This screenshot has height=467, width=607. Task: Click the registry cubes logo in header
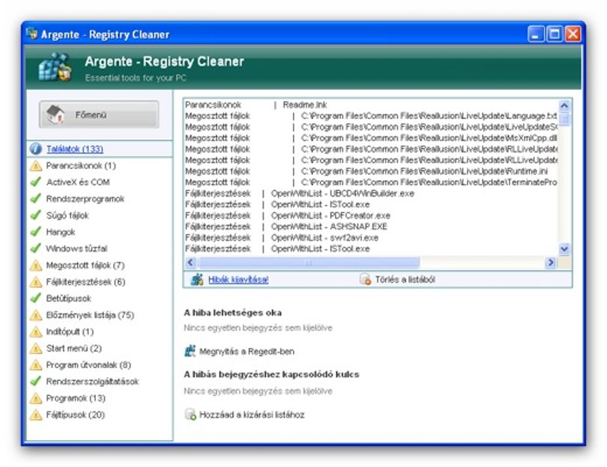point(55,67)
